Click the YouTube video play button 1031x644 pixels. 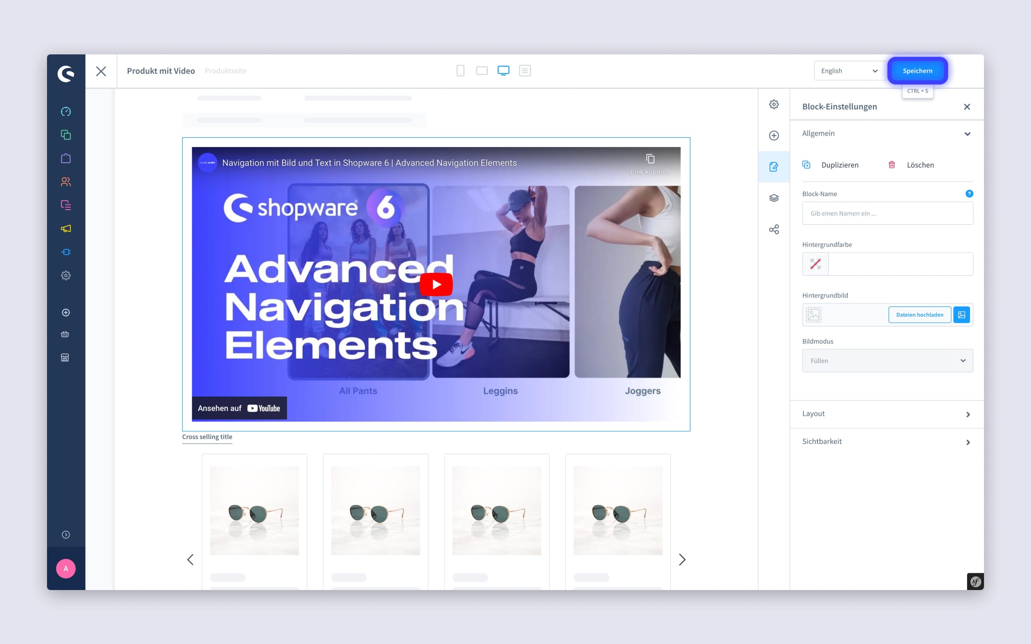tap(437, 283)
